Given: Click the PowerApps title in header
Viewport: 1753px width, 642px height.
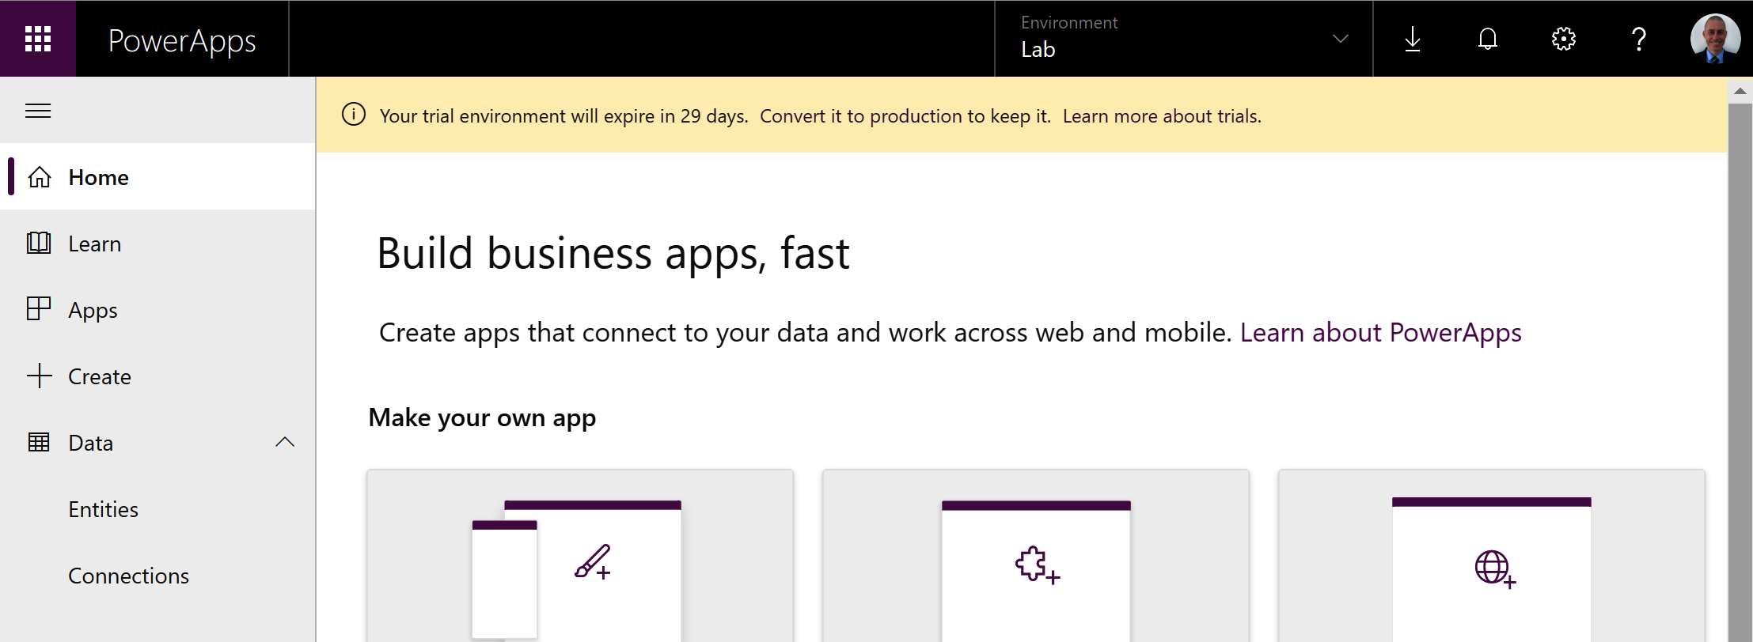Looking at the screenshot, I should point(182,41).
